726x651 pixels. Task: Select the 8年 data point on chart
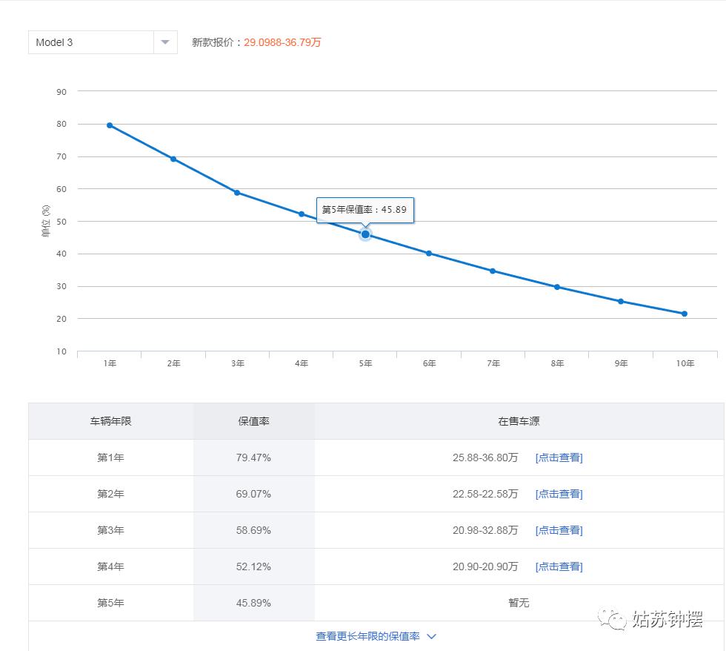pos(557,287)
